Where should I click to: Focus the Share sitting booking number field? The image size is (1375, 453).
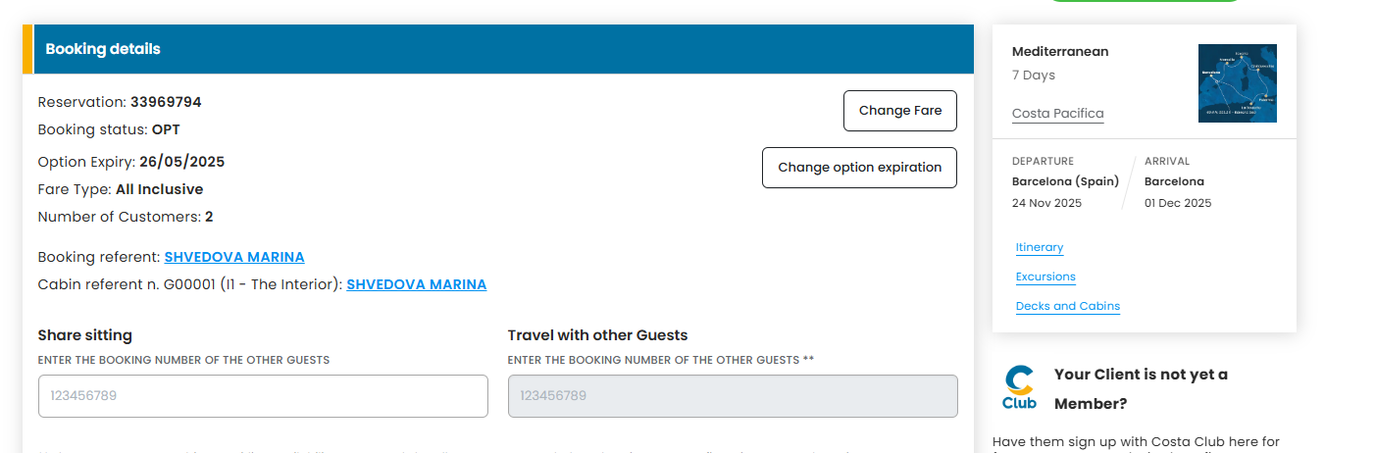point(263,396)
